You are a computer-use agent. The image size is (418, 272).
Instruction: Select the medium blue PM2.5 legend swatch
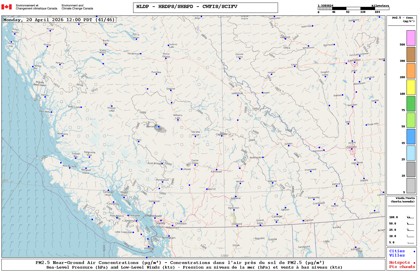point(411,137)
